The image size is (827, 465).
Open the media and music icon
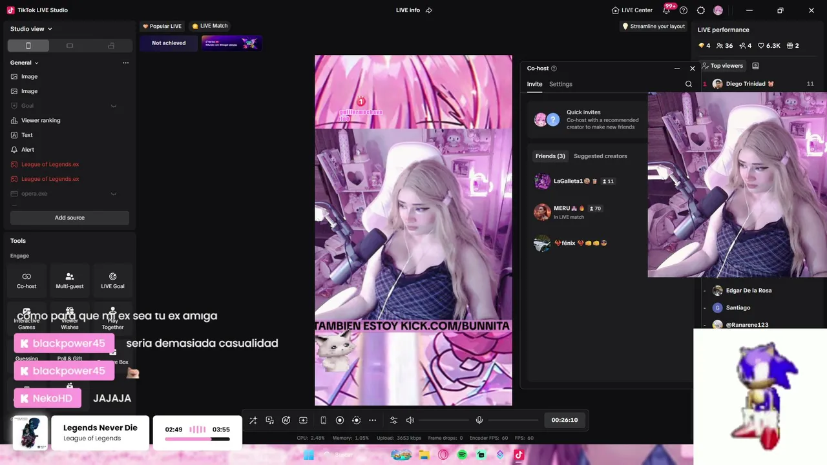click(x=270, y=420)
